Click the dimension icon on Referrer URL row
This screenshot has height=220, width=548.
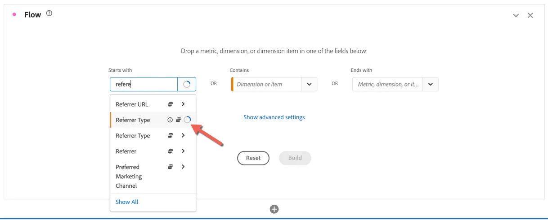tap(171, 104)
